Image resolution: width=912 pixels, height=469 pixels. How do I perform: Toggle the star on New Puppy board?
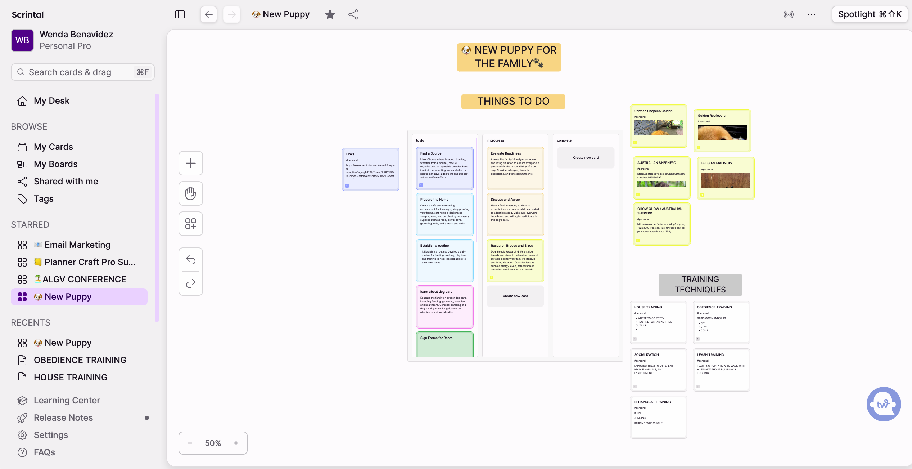pos(330,14)
